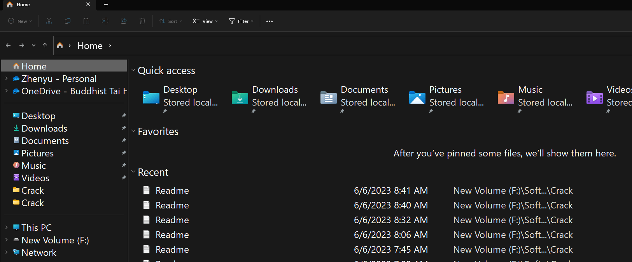The height and width of the screenshot is (262, 632).
Task: Select file icon of Readme 8:06 AM
Action: (x=147, y=234)
